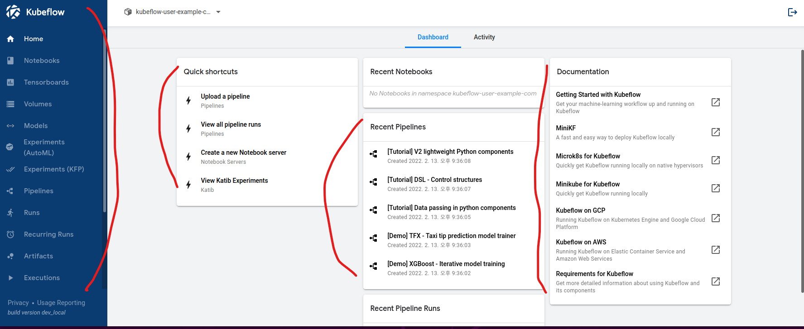804x329 pixels.
Task: Open external link icon for Minikube for Kubeflow
Action: [x=716, y=188]
